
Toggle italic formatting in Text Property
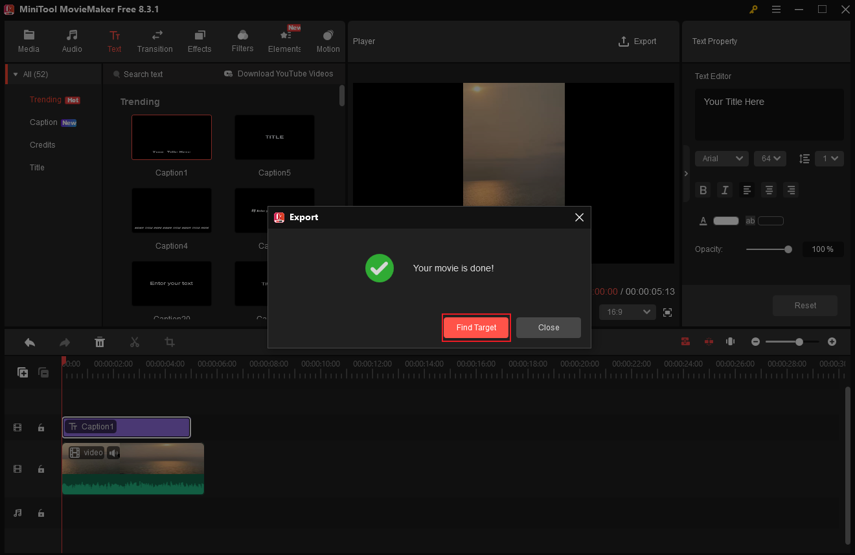point(725,190)
